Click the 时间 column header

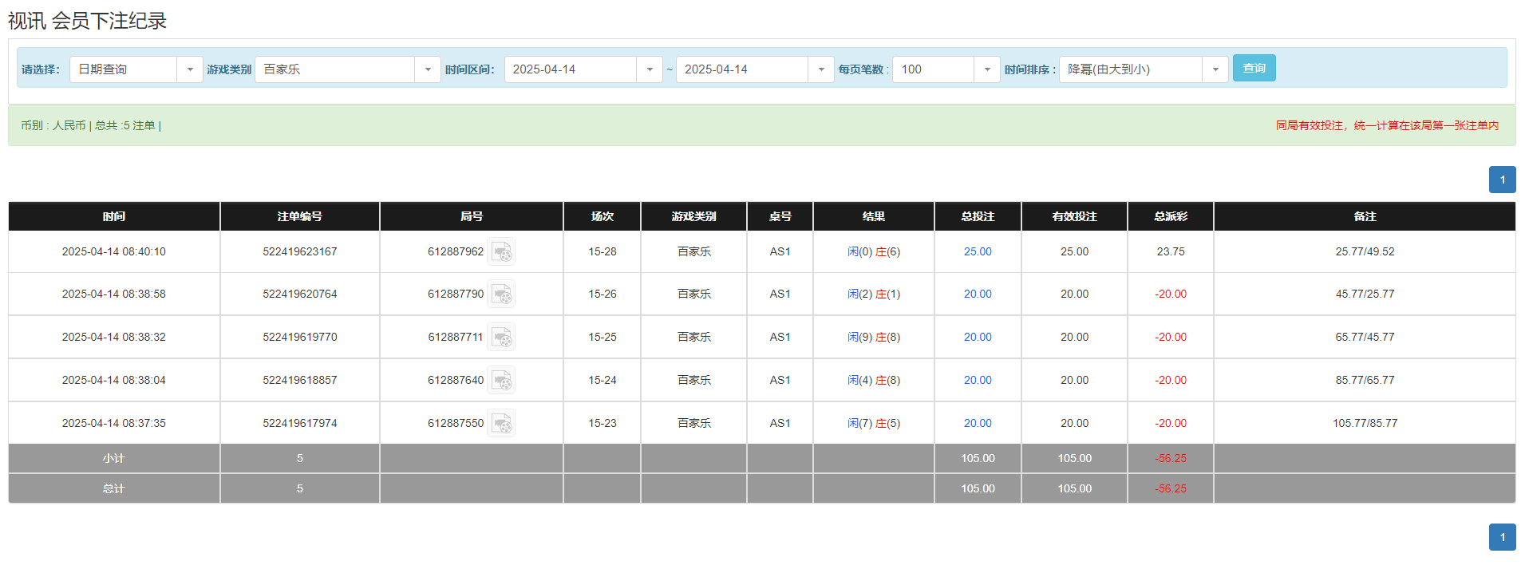(x=113, y=216)
